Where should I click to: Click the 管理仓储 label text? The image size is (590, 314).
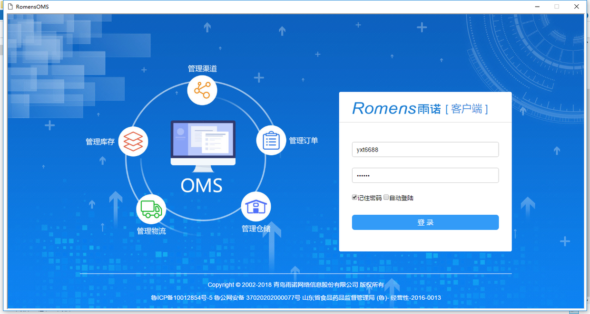click(x=256, y=229)
